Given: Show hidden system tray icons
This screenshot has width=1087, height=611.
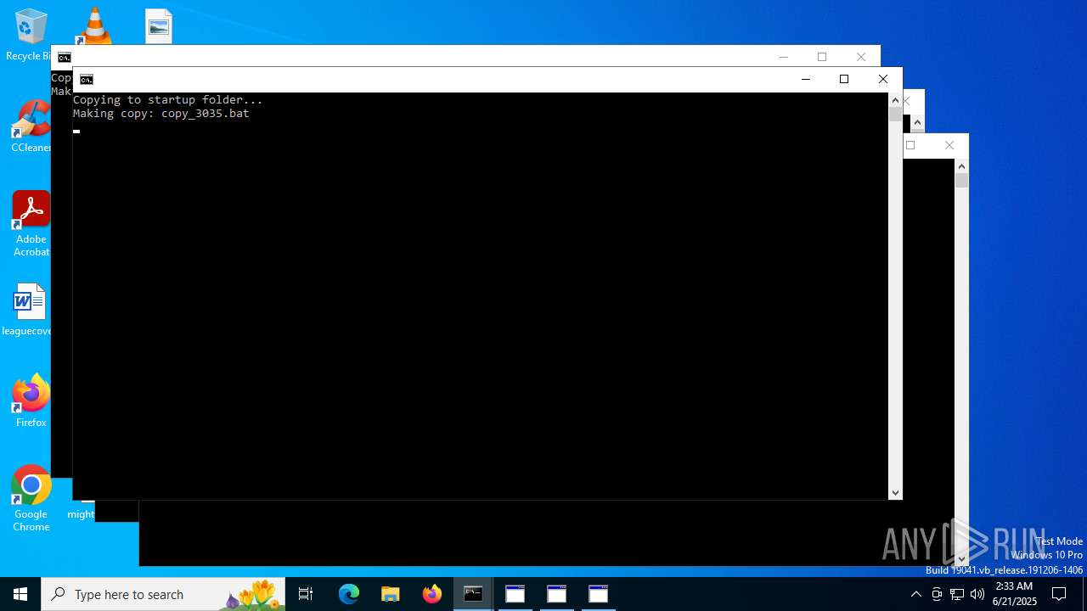Looking at the screenshot, I should coord(916,594).
